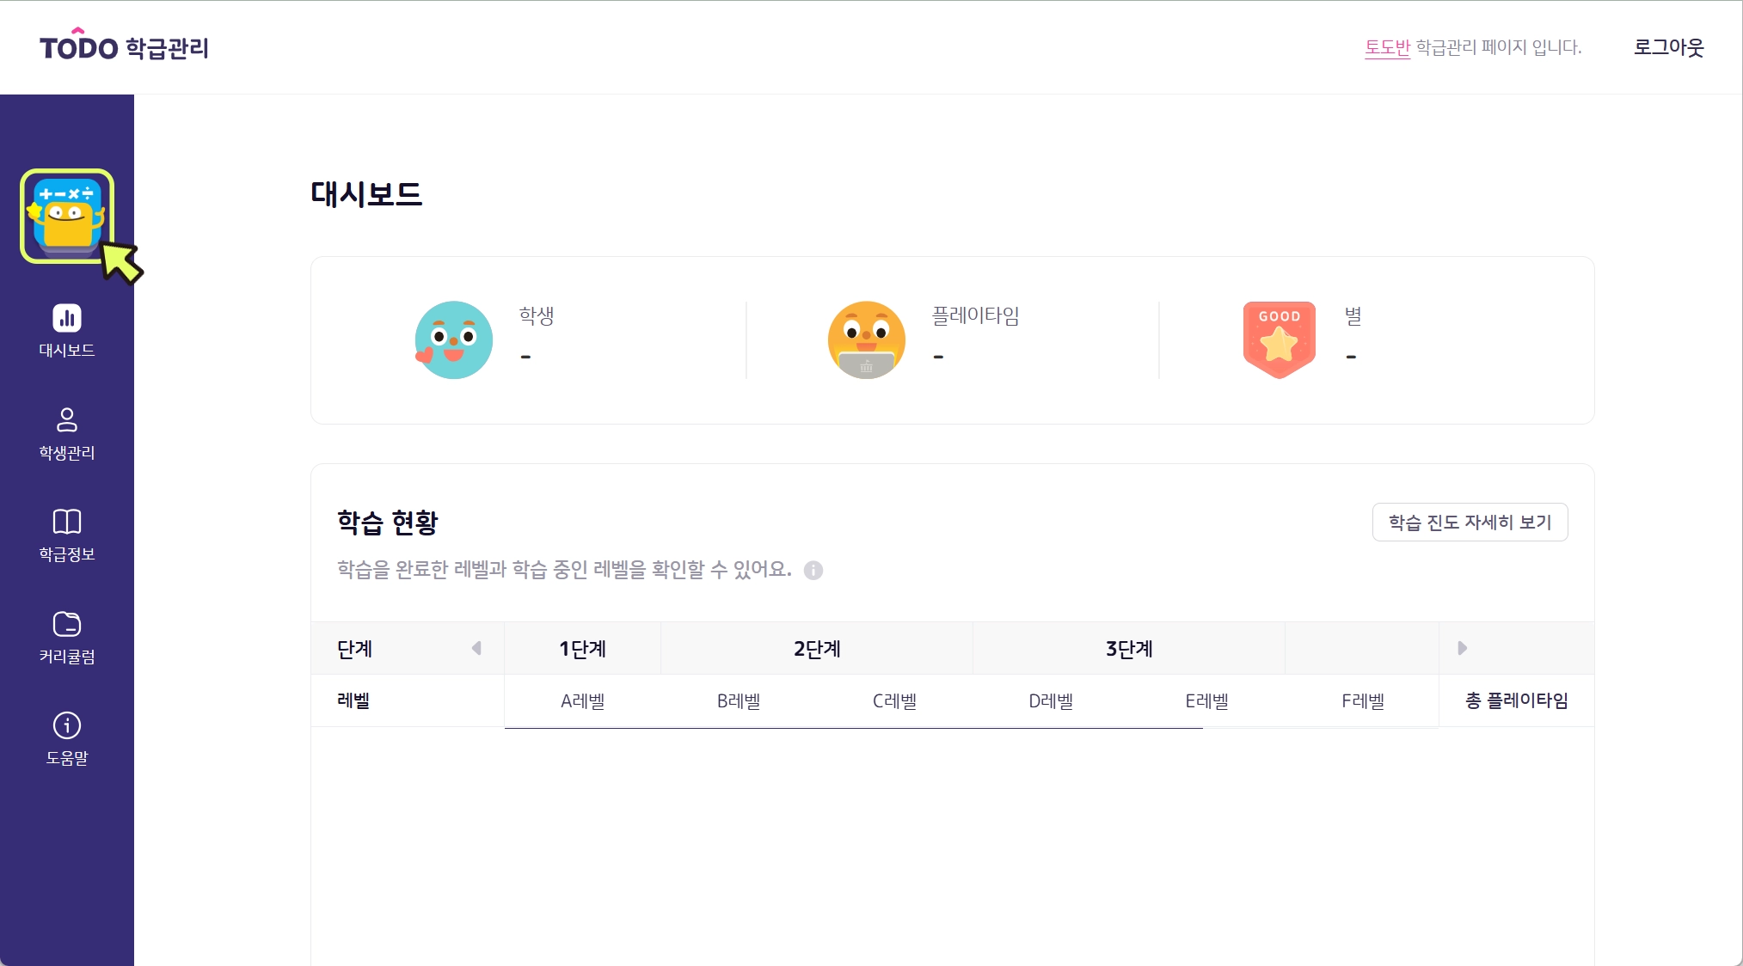Screen dimensions: 1743x966
Task: Select the 1단계 column header
Action: (x=582, y=649)
